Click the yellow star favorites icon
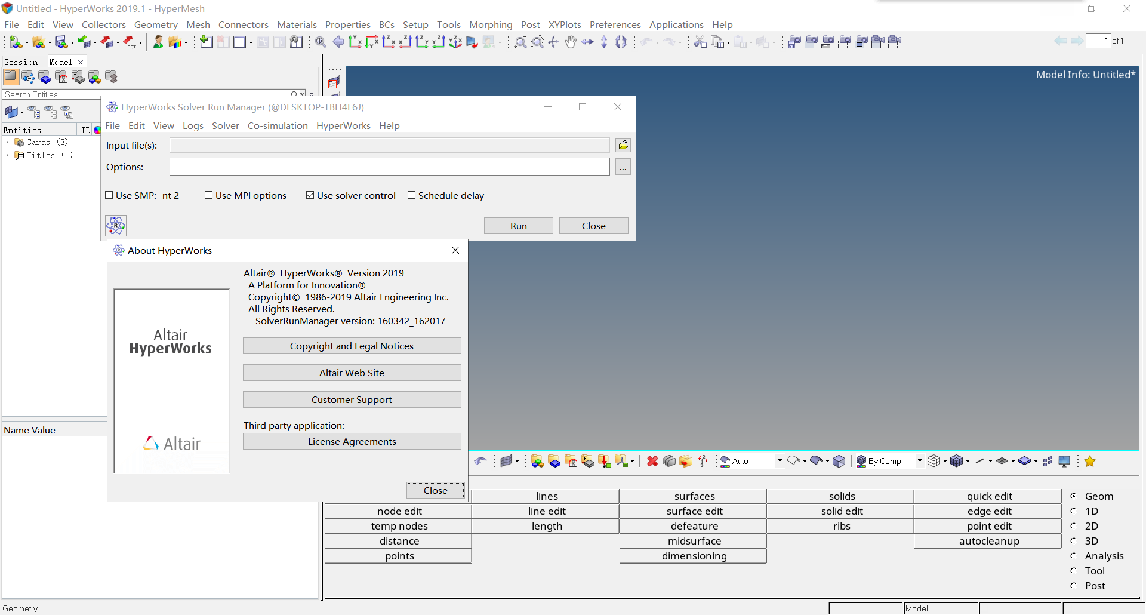The height and width of the screenshot is (615, 1146). pos(1090,461)
